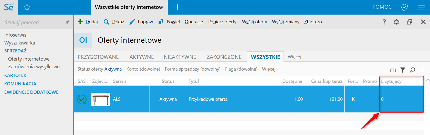
Task: Open the Operacje menu
Action: tap(194, 22)
